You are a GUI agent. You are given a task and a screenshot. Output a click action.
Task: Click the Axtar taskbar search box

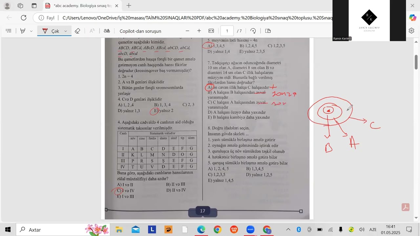[x=63, y=229]
